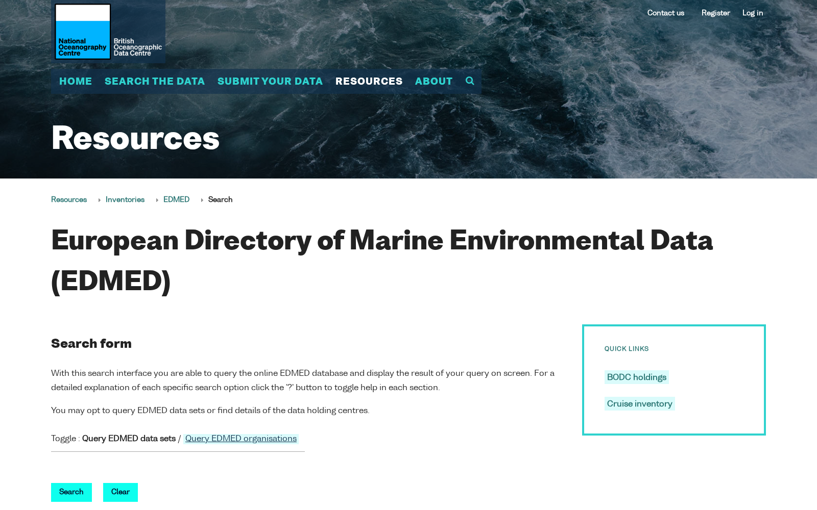817x510 pixels.
Task: Open the Submit Your Data menu
Action: [270, 82]
